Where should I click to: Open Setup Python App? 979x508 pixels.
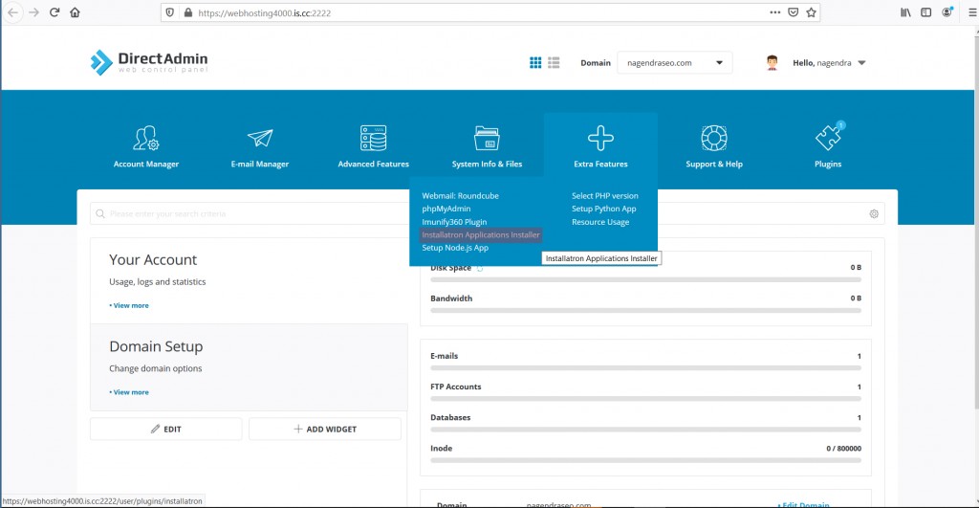tap(604, 209)
